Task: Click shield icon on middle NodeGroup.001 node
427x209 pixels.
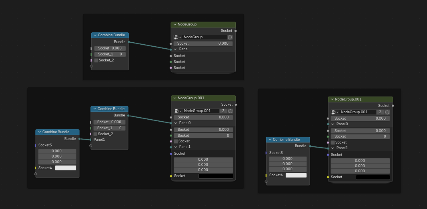Action: tap(231, 111)
